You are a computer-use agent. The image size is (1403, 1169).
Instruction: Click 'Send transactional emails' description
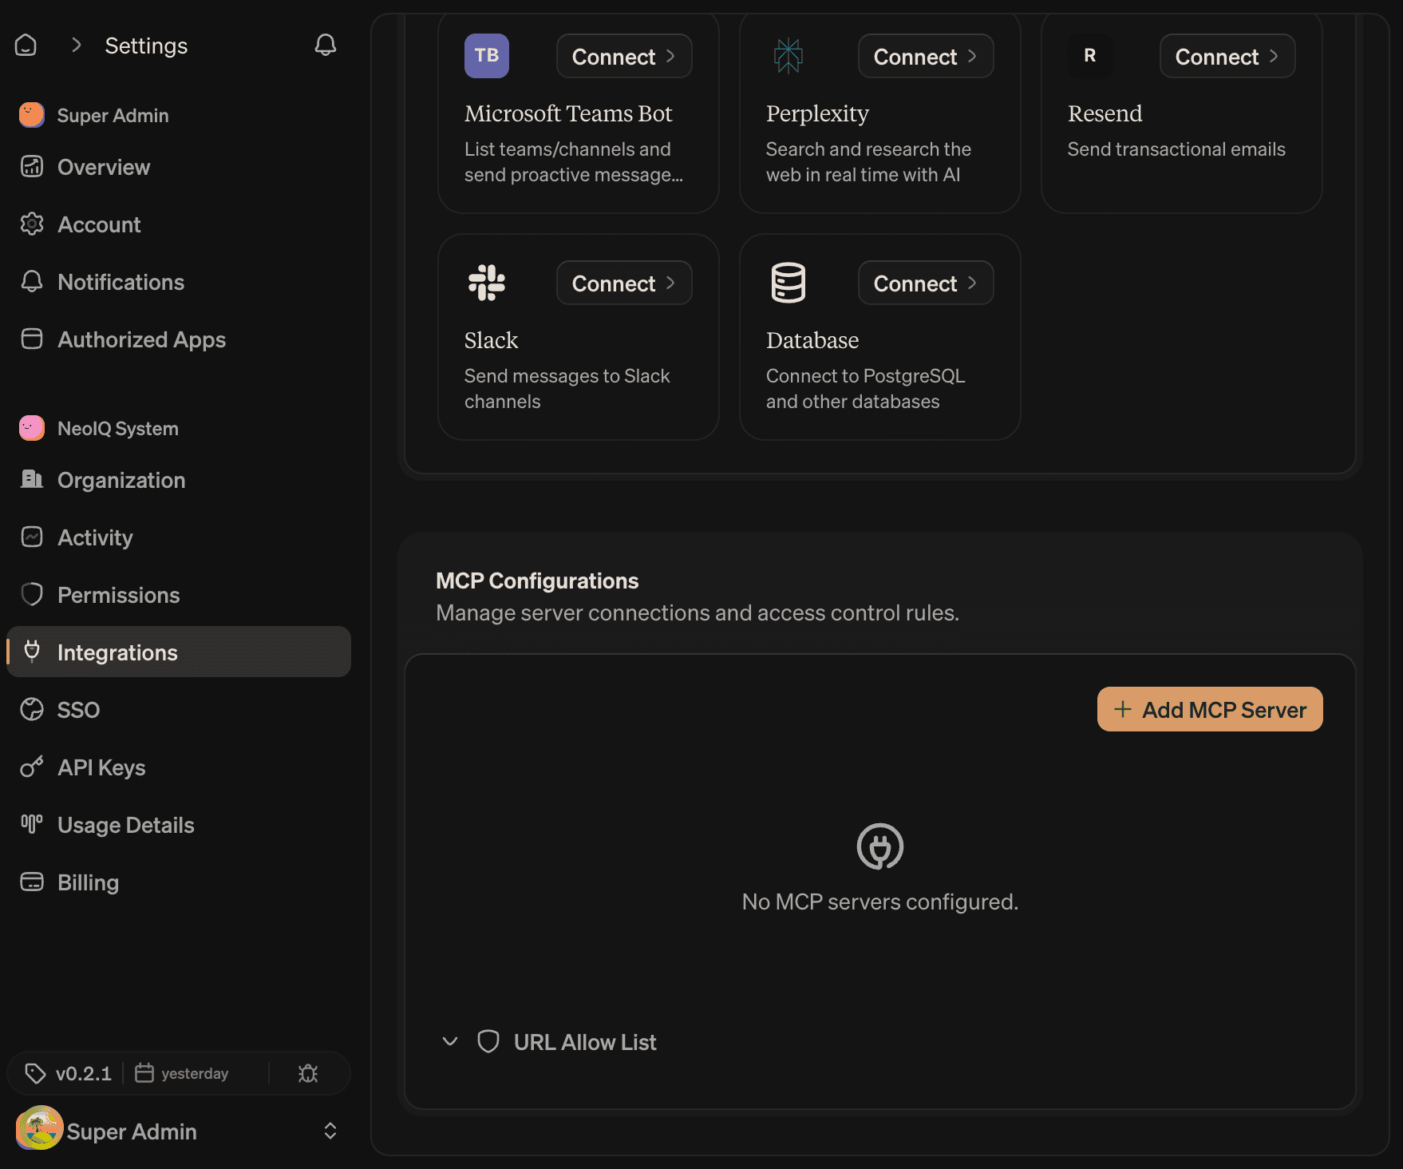click(x=1176, y=149)
